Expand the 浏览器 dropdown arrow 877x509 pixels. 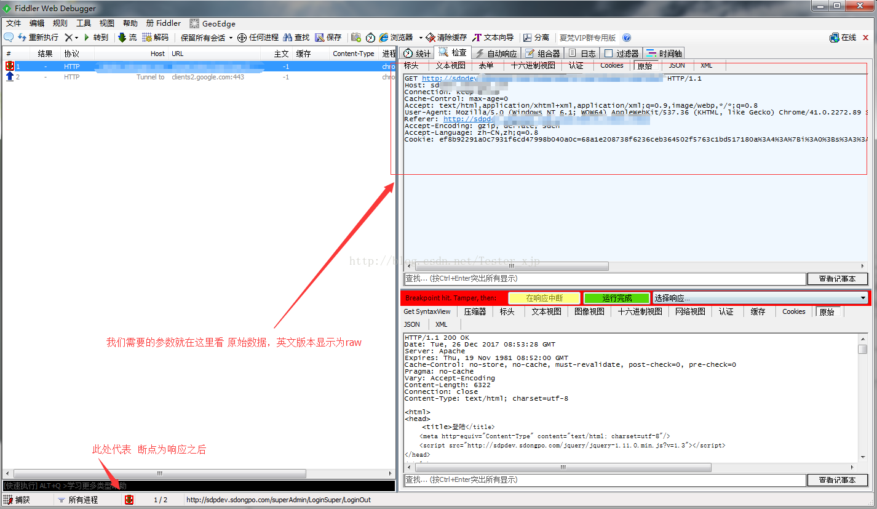coord(421,38)
